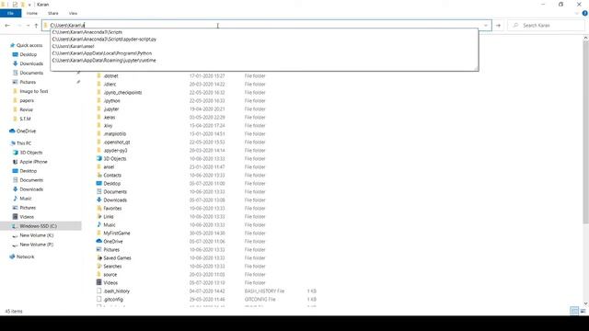589x331 pixels.
Task: Select the Music folder icon in list
Action: point(99,224)
